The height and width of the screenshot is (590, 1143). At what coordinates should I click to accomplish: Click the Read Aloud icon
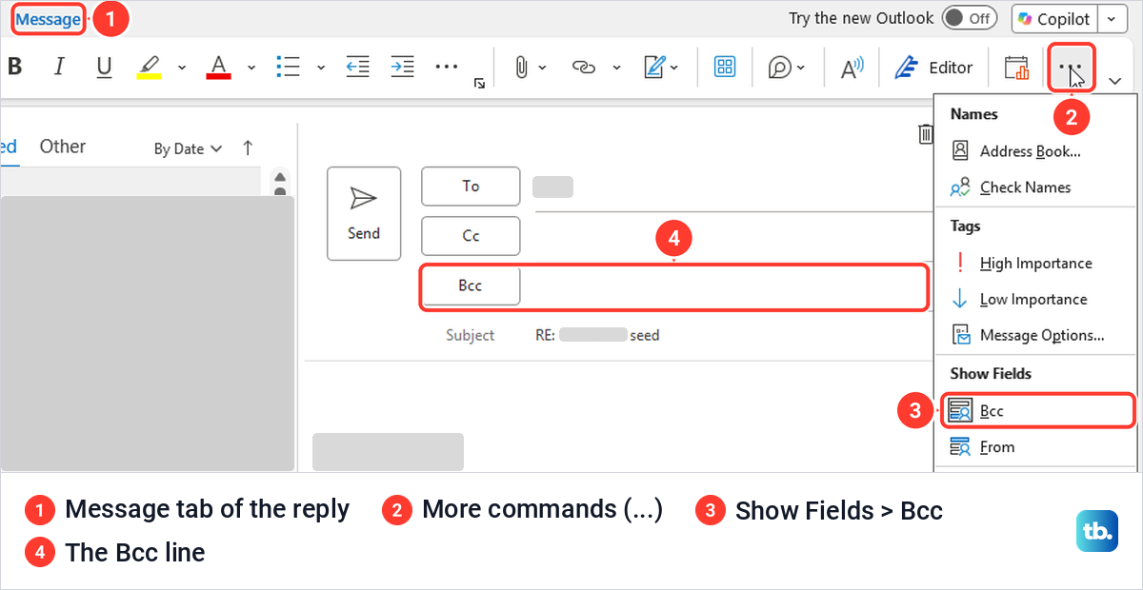[x=852, y=68]
